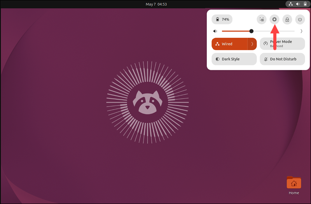Expand sound output options chevron
This screenshot has width=311, height=204.
301,31
